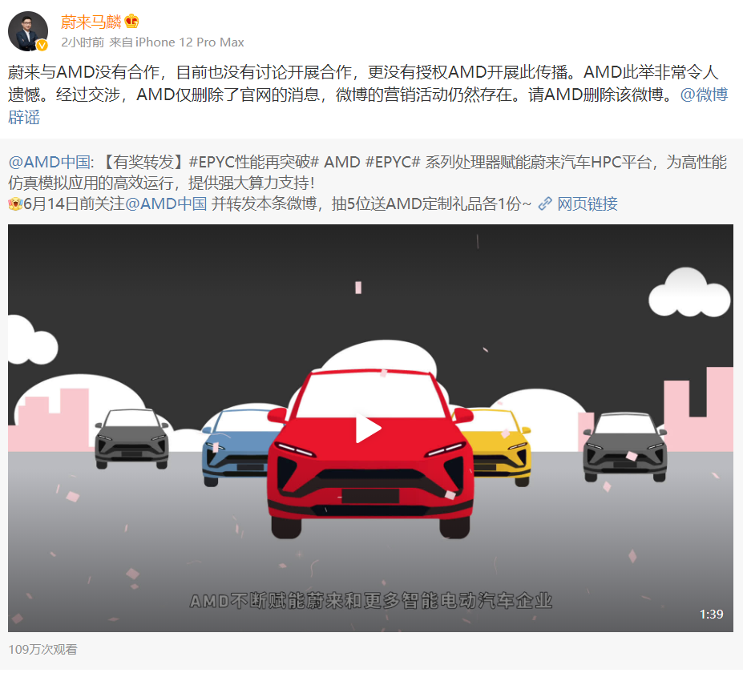Click the 蔚来马麟 profile avatar
This screenshot has width=743, height=673.
[28, 31]
